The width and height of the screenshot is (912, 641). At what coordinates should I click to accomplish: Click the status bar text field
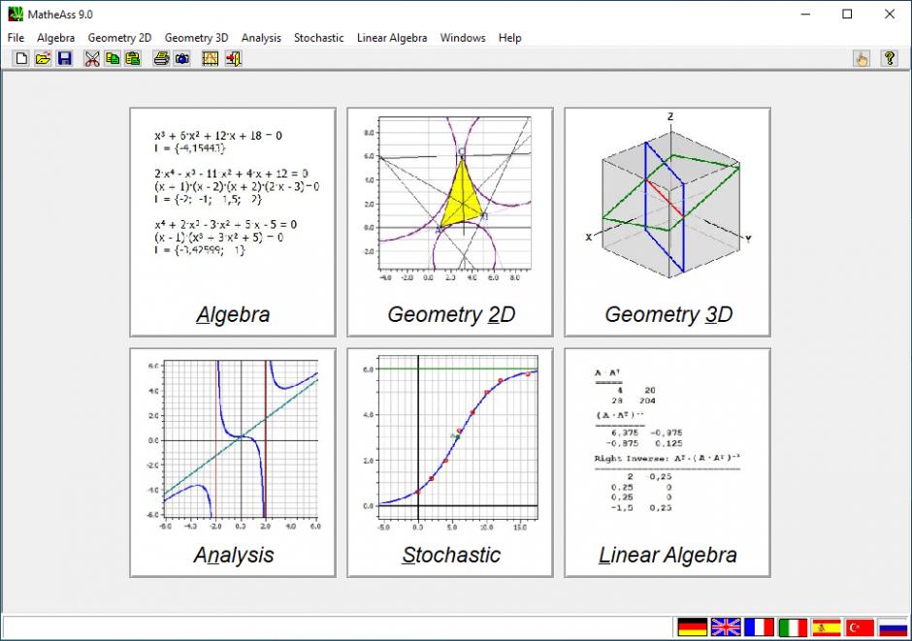pos(338,627)
